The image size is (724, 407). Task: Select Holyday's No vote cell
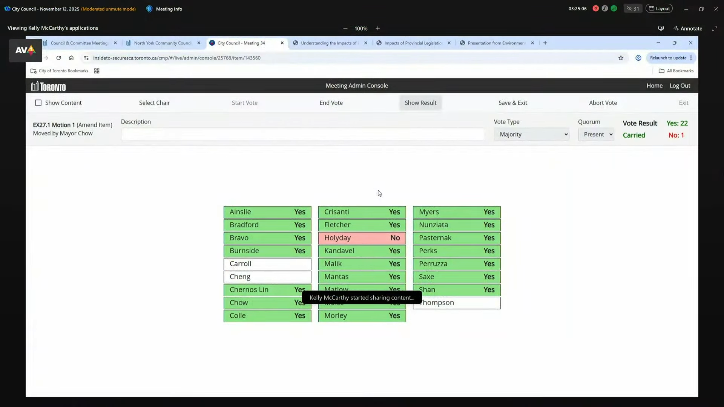pyautogui.click(x=362, y=238)
